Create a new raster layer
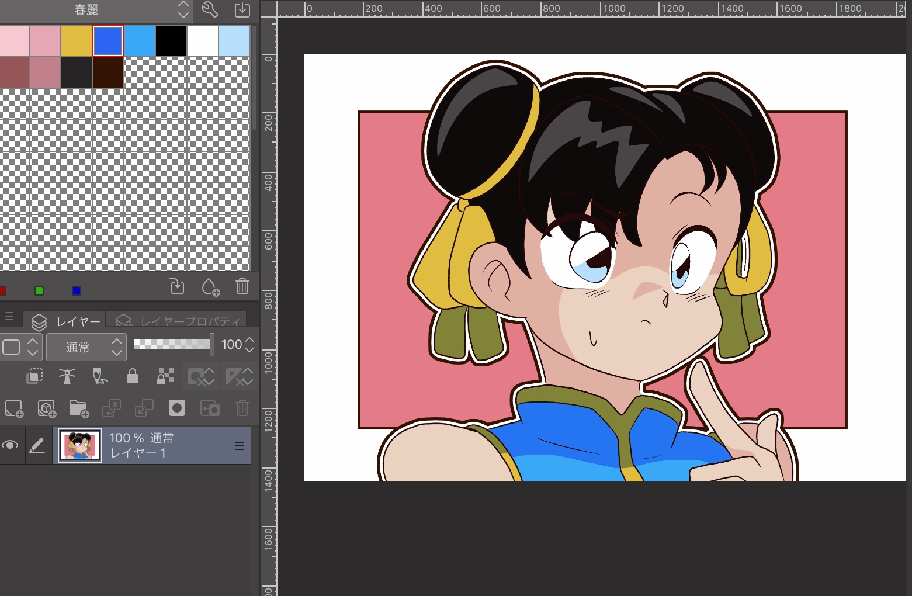Screen dimensions: 912x596 (x=14, y=408)
